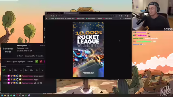
Task: Open the Windows Start menu
Action: (x=2, y=95)
